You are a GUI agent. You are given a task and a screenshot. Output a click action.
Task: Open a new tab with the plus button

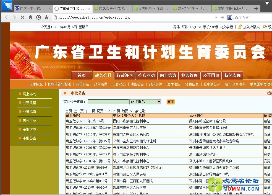[256, 9]
